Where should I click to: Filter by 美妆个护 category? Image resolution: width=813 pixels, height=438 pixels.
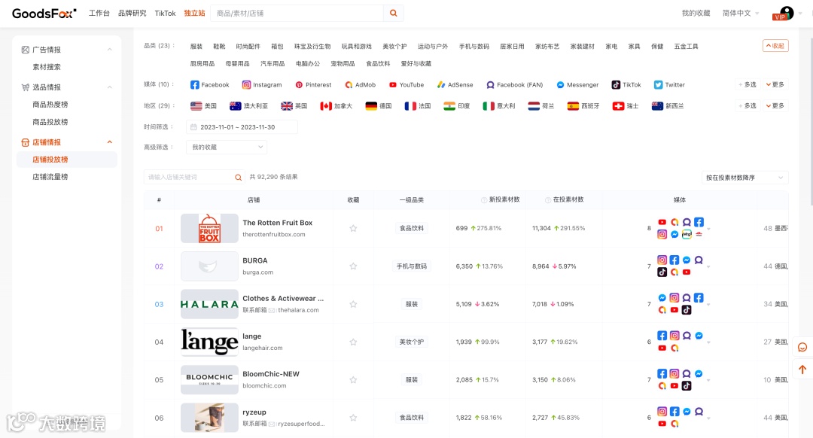click(394, 47)
